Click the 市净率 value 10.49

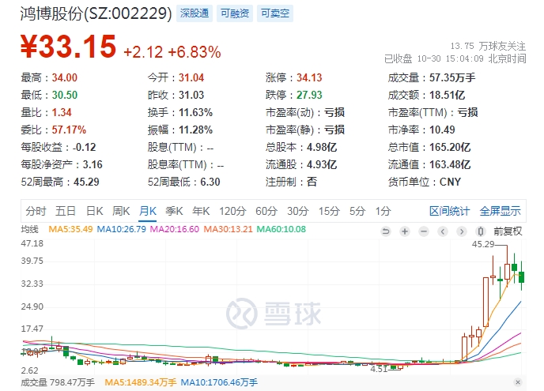coord(442,130)
